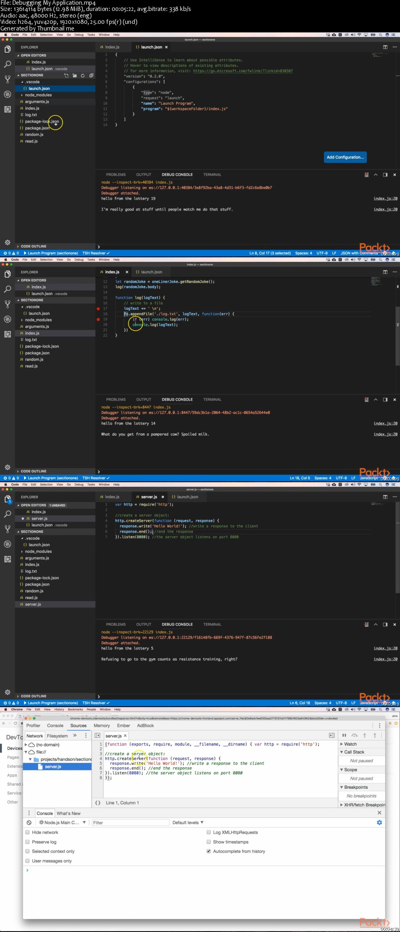Close the DevTools console drawer
This screenshot has width=400, height=932.
tap(379, 813)
